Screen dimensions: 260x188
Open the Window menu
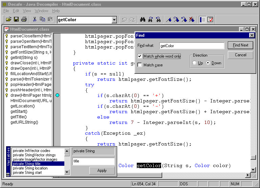coord(41,11)
